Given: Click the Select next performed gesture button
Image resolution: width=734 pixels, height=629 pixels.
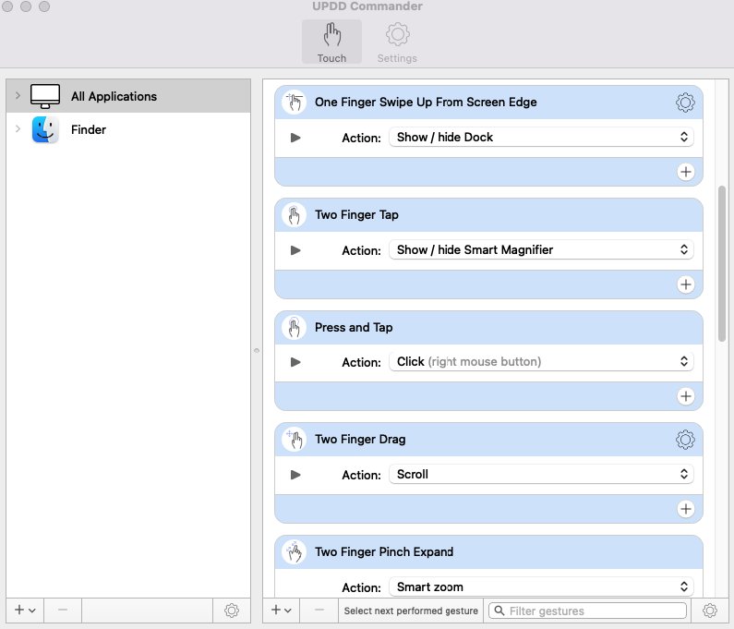Looking at the screenshot, I should (x=411, y=611).
